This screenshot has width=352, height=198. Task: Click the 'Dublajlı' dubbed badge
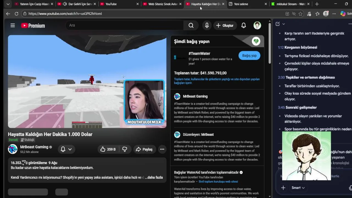coord(27,140)
